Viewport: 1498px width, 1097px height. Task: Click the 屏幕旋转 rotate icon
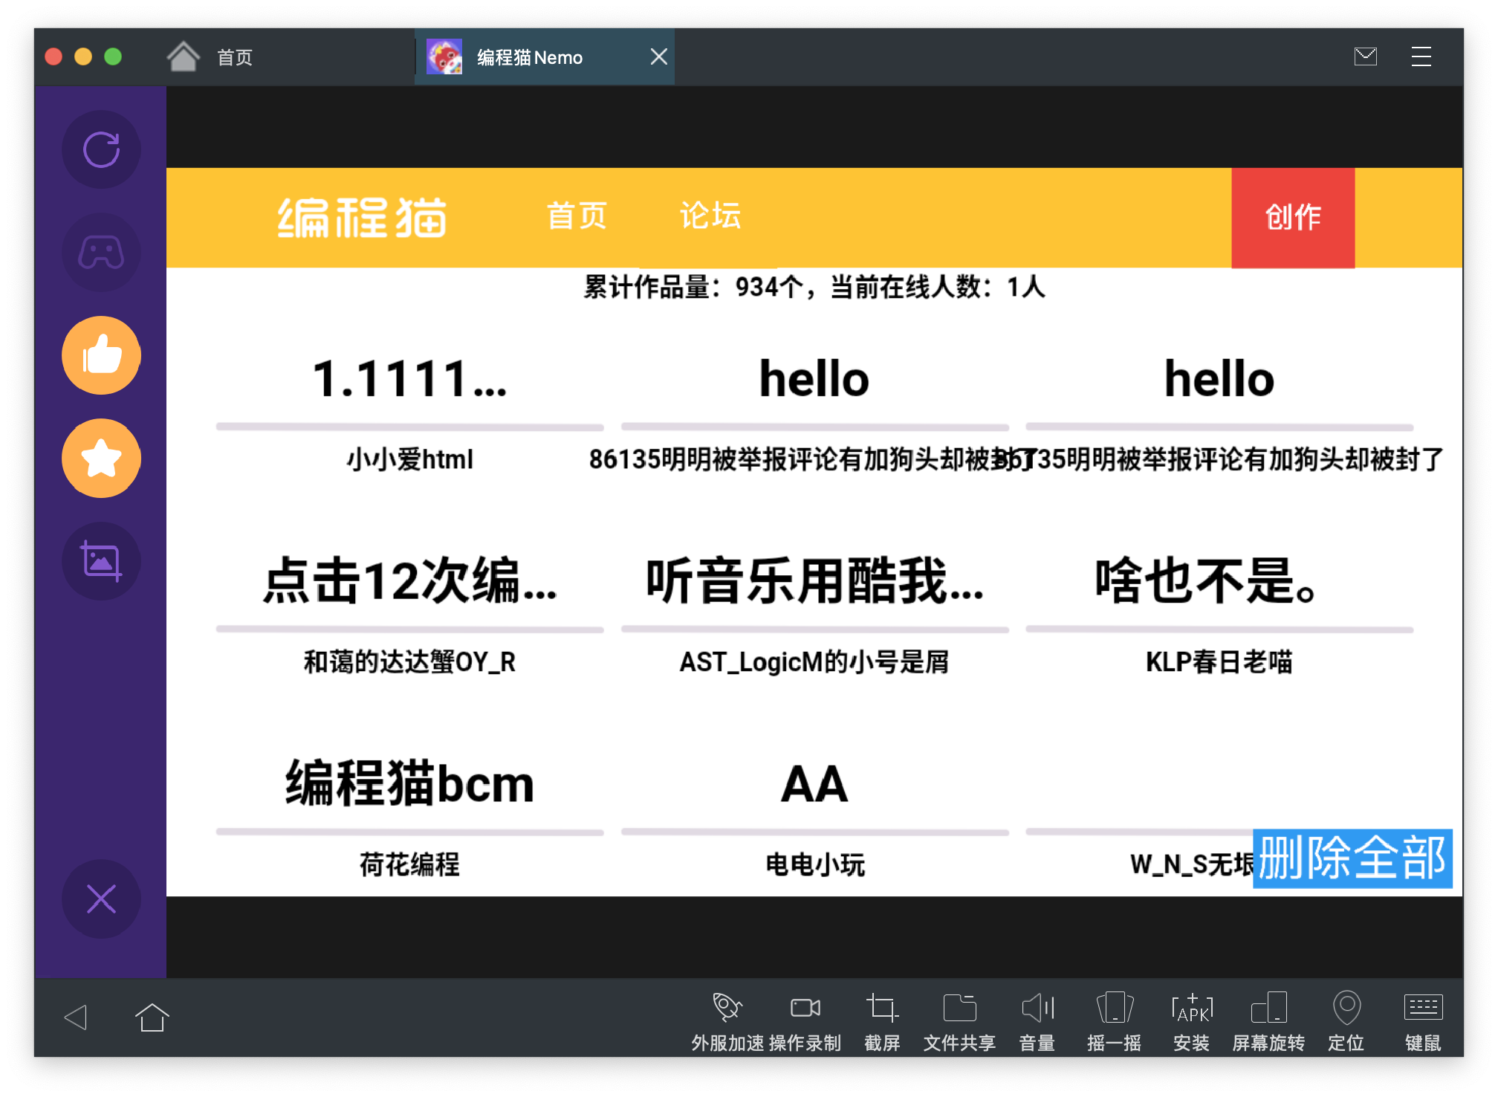(x=1269, y=1008)
